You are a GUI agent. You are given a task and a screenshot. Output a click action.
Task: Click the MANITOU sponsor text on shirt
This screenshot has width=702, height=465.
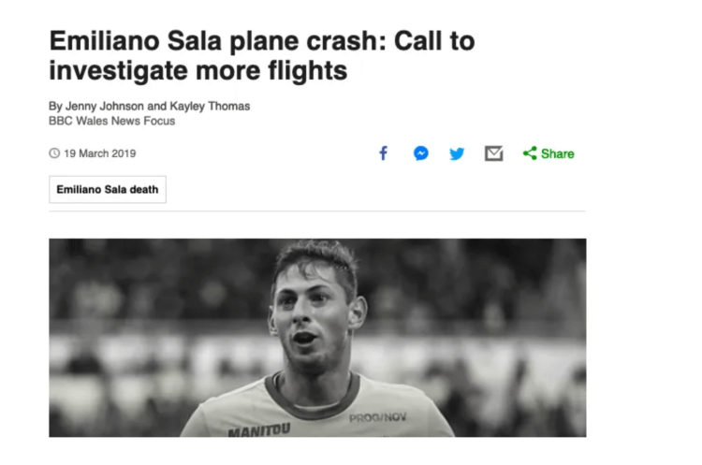coord(258,430)
